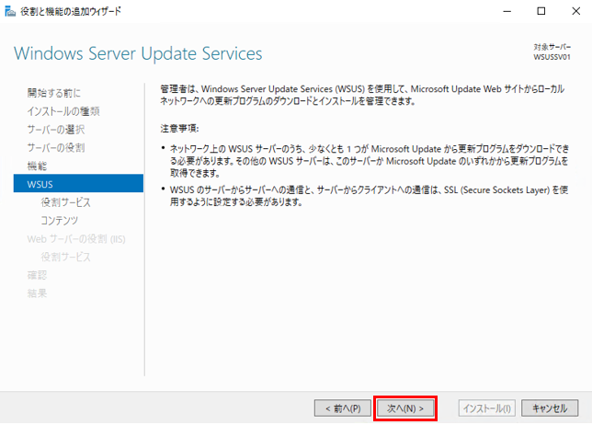The image size is (592, 425).
Task: Click the greyed インストール(I) button
Action: tap(487, 408)
